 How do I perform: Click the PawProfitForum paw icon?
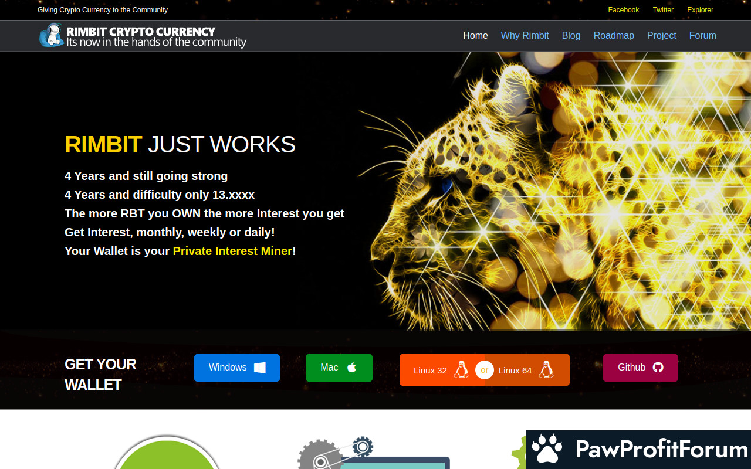(547, 449)
